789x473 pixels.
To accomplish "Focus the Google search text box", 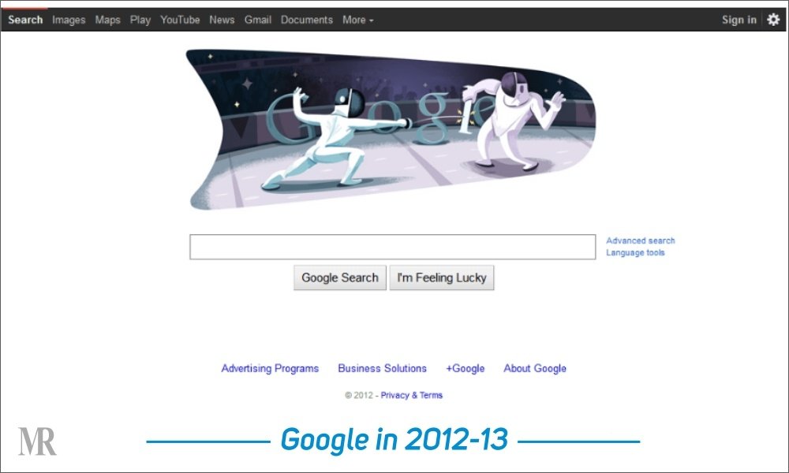I will tap(392, 247).
